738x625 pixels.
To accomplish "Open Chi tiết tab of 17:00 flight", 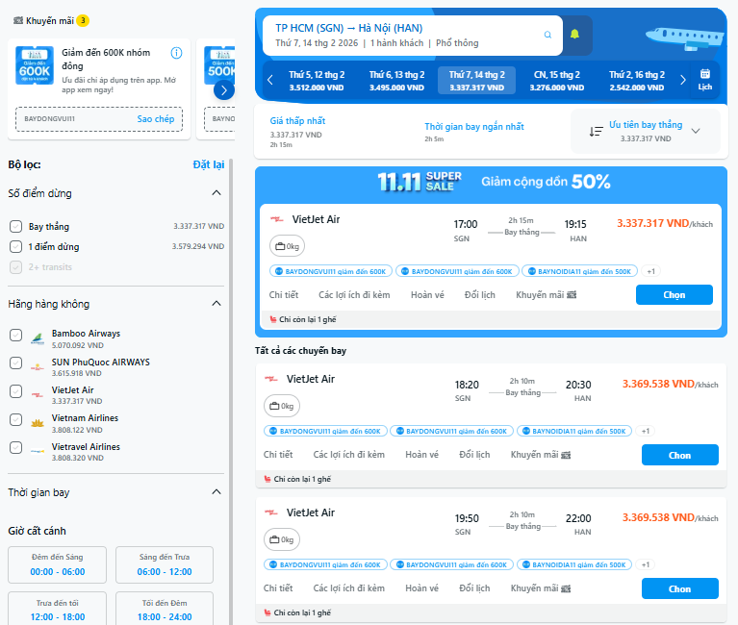I will pos(283,295).
